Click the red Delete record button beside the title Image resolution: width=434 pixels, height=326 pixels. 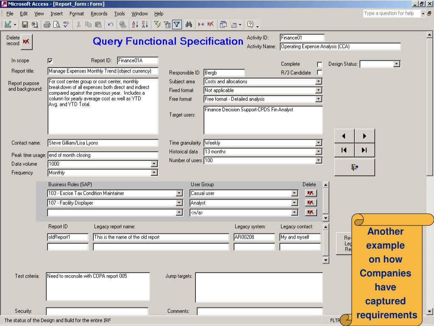pyautogui.click(x=27, y=42)
